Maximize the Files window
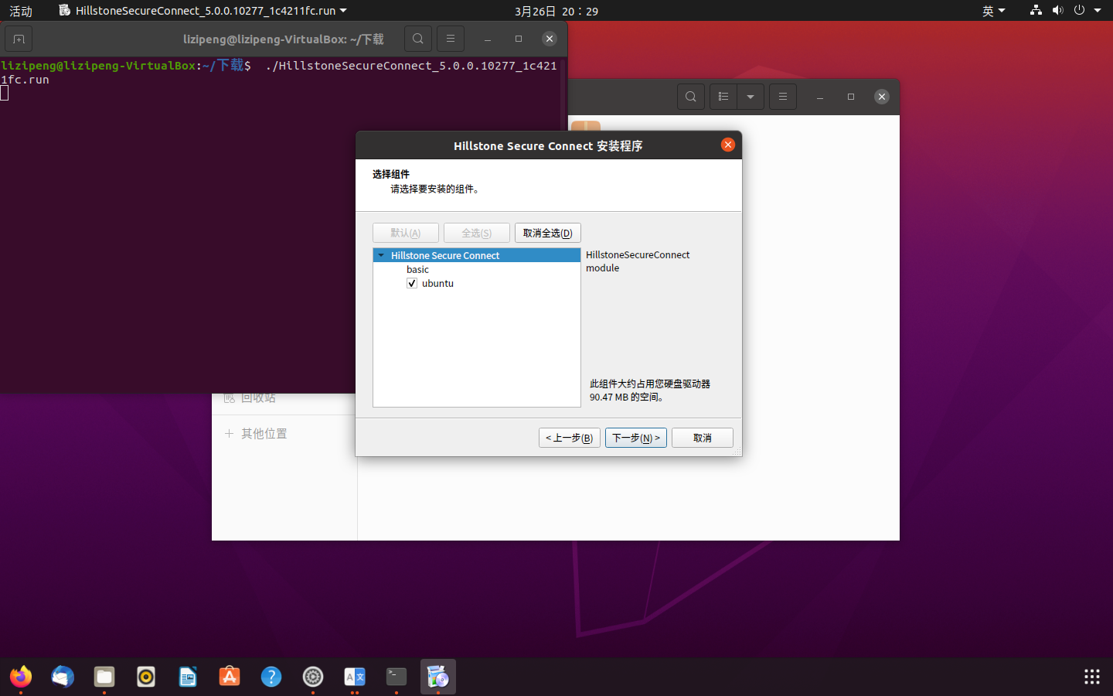Image resolution: width=1113 pixels, height=696 pixels. (851, 97)
